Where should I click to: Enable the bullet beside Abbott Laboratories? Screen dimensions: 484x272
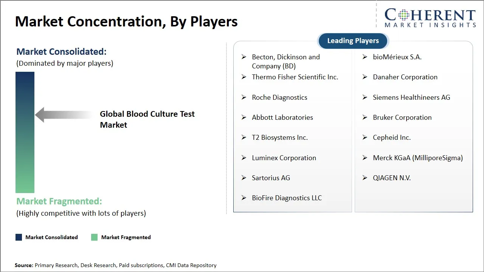click(x=244, y=117)
